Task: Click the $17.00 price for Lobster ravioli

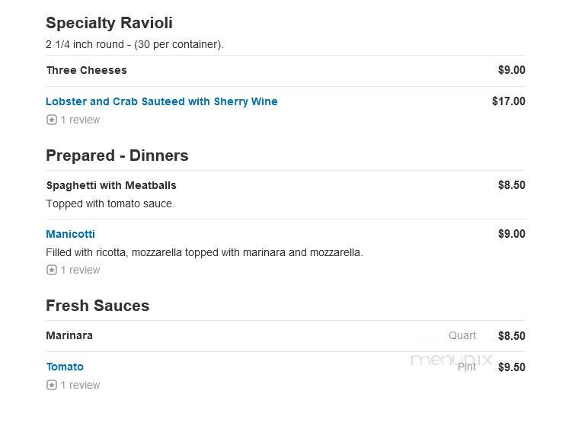Action: coord(509,101)
